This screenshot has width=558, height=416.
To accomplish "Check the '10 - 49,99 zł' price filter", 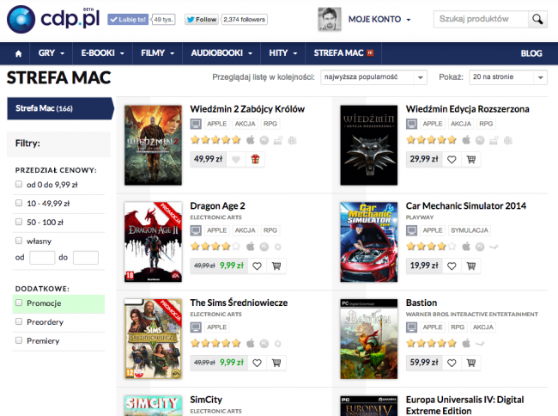I will (x=19, y=203).
